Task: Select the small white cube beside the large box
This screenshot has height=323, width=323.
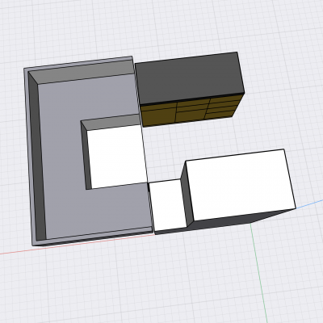Action: pos(168,205)
